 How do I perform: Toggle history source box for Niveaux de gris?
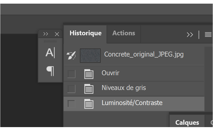coord(71,89)
